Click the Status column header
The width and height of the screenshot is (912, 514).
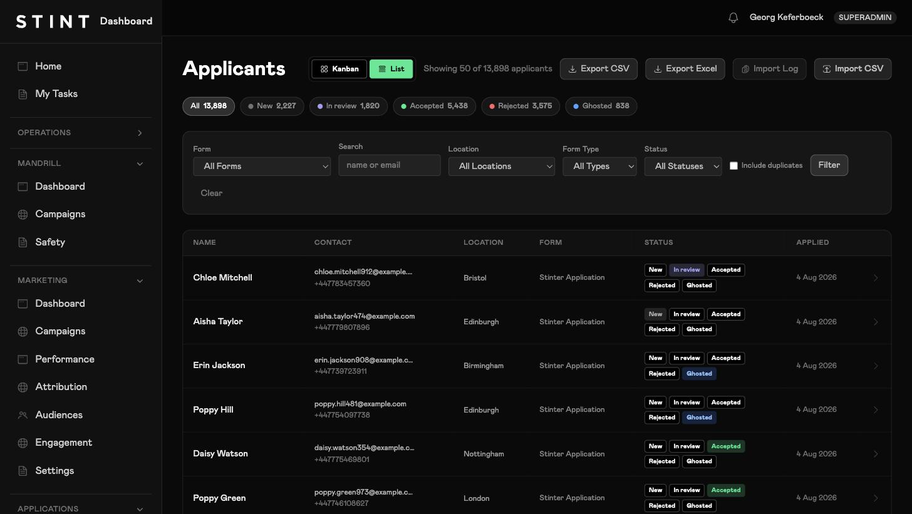click(x=659, y=242)
